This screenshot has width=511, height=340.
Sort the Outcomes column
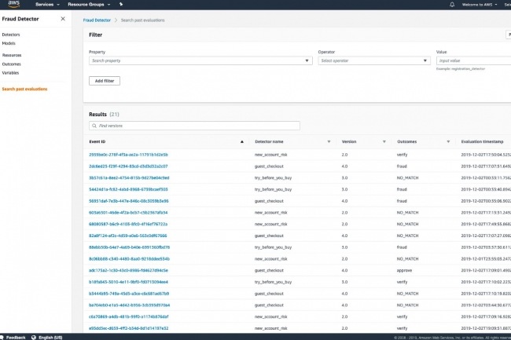[448, 142]
